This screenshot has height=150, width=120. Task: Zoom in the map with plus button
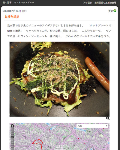[12, 126]
